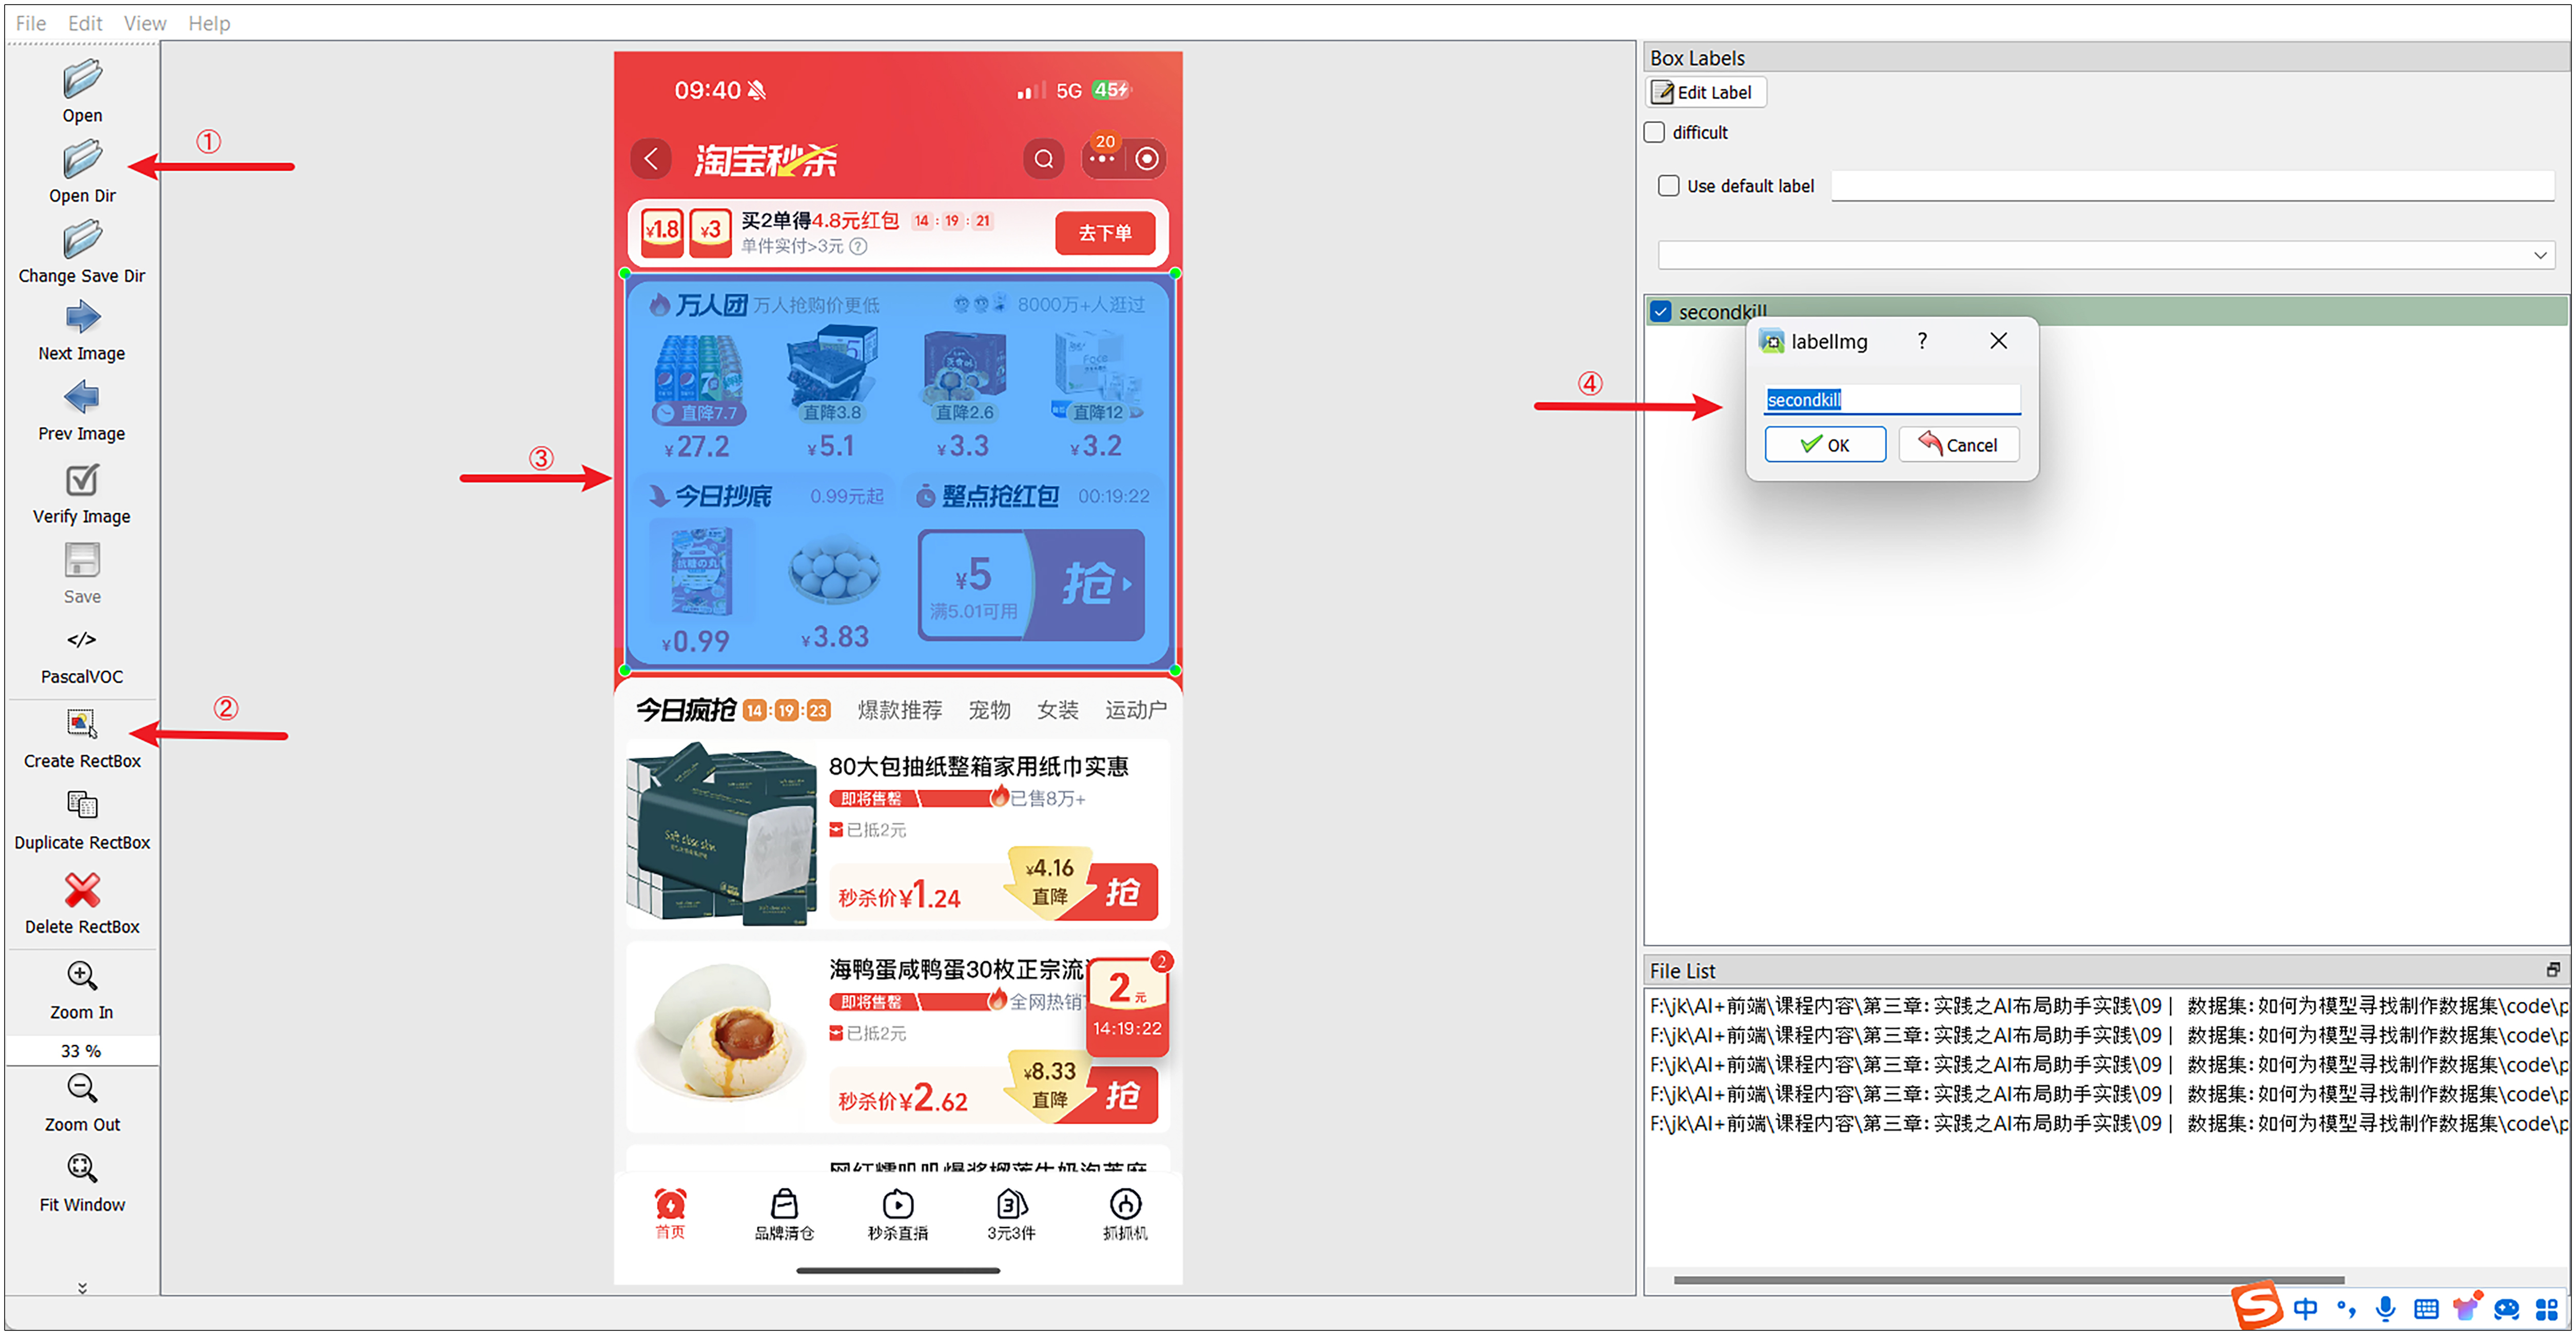Switch annotation format via PascalVOC icon
2576x1335 pixels.
tap(82, 640)
